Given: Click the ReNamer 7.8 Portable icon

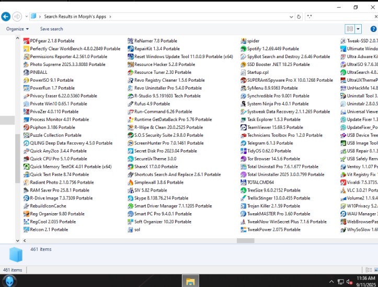Looking at the screenshot, I should coord(130,41).
